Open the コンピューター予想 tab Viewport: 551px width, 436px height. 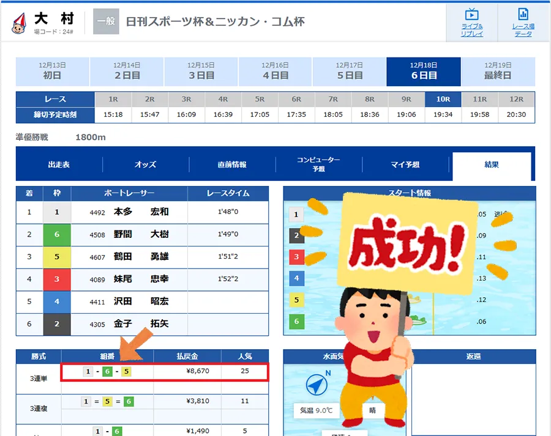[x=318, y=164]
